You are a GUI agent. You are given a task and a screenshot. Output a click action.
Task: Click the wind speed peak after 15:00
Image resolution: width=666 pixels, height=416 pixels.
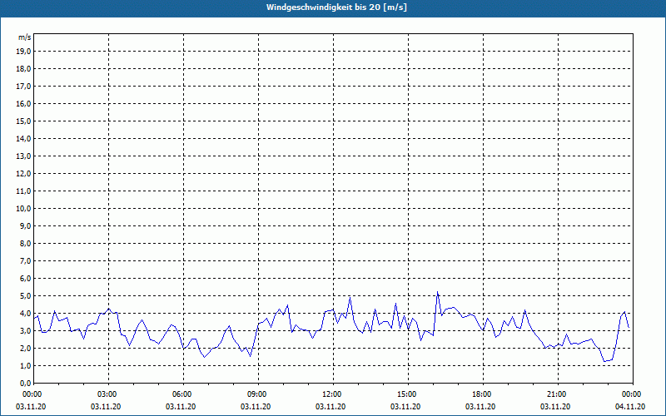tap(438, 292)
